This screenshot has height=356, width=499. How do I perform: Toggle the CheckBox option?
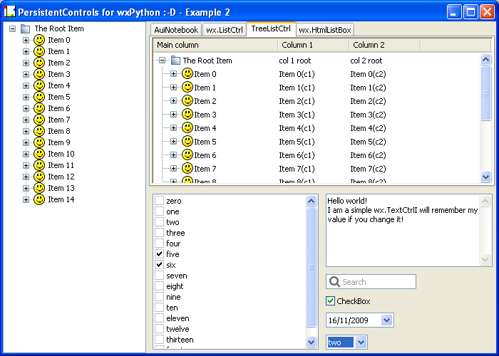330,301
